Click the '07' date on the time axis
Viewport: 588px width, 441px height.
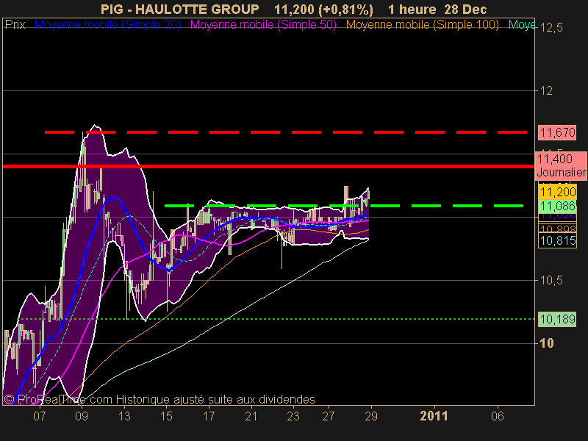click(40, 416)
